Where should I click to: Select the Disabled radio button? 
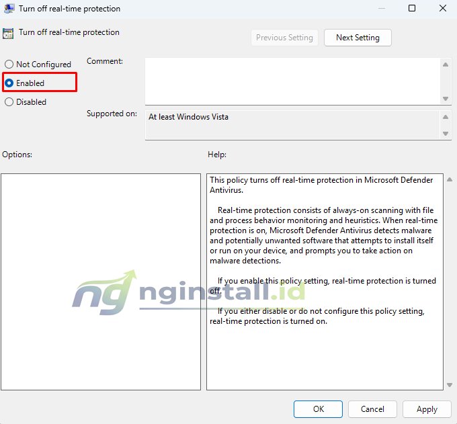point(9,102)
